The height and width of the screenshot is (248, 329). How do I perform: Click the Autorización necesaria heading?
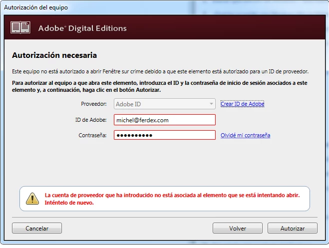(54, 55)
